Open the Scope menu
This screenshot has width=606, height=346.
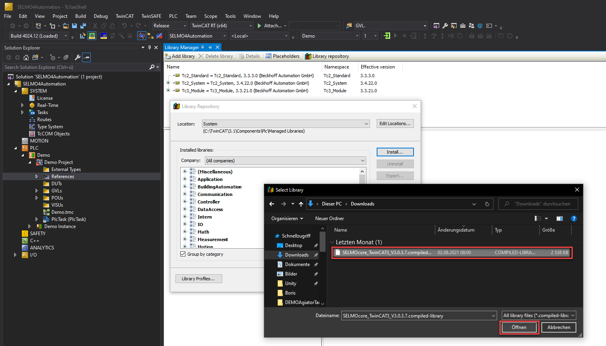point(210,16)
